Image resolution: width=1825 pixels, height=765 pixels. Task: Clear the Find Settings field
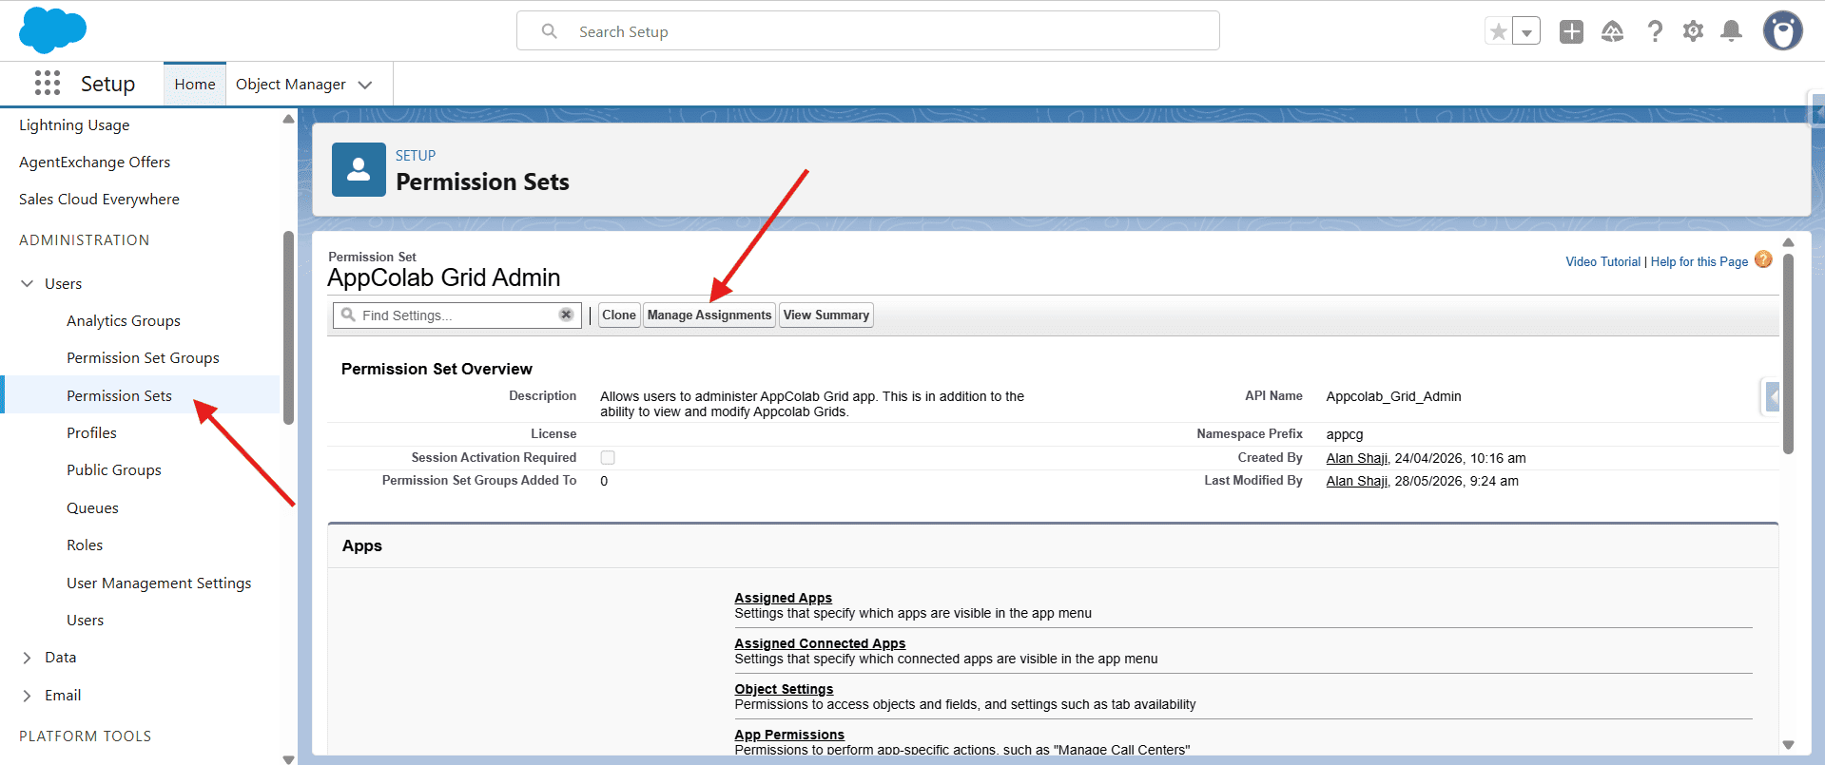coord(566,315)
